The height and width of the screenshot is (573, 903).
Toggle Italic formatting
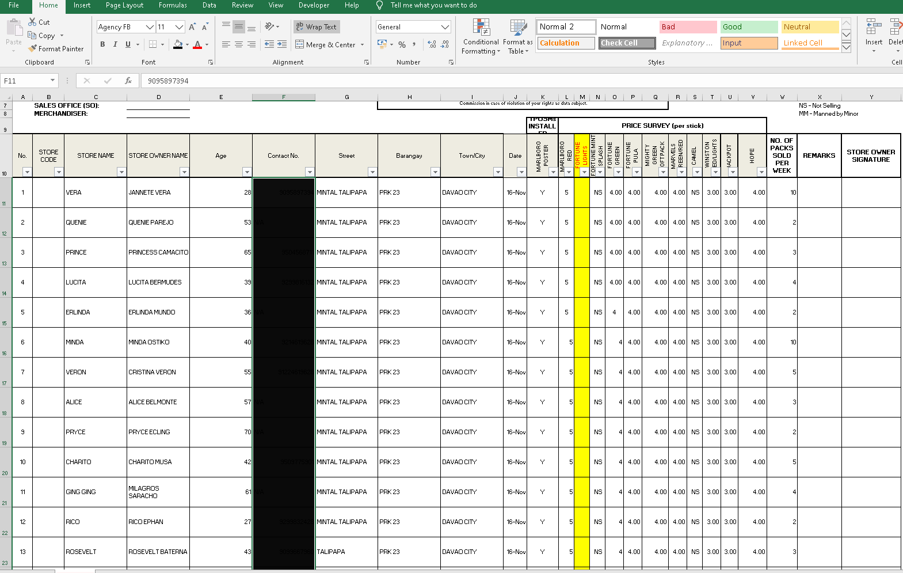click(115, 44)
